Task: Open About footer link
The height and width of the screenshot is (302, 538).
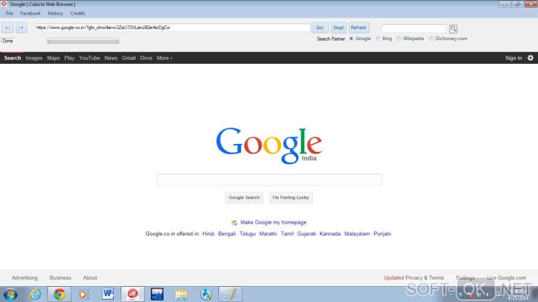Action: [x=90, y=278]
